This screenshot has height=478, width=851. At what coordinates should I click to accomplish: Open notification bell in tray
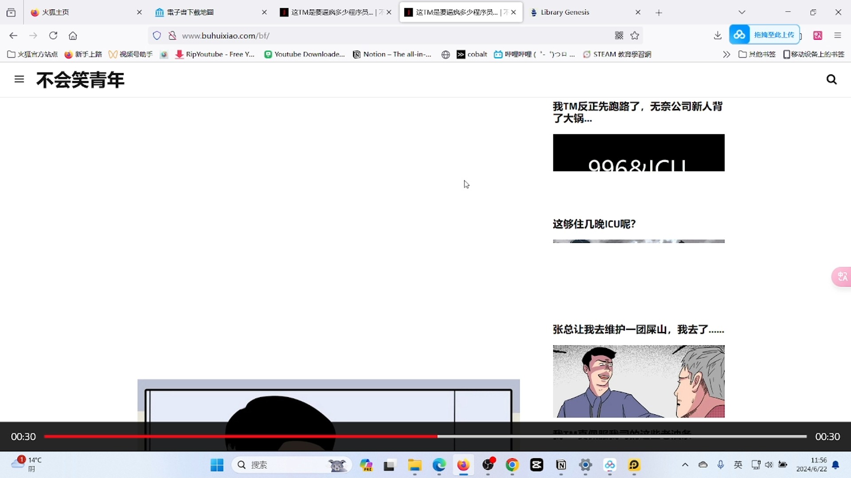pyautogui.click(x=835, y=465)
